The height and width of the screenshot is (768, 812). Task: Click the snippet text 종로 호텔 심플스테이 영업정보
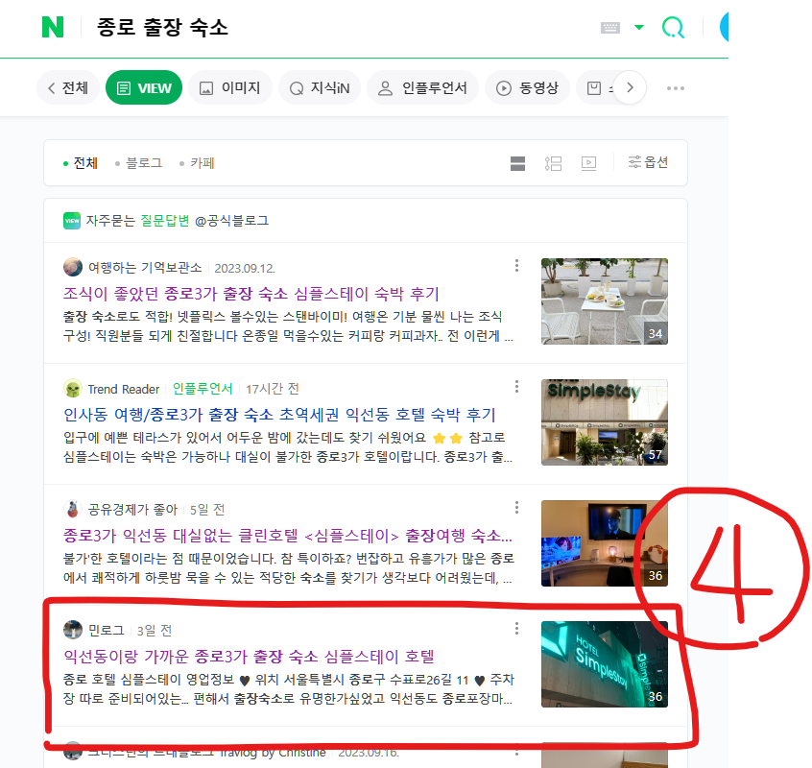(x=287, y=688)
